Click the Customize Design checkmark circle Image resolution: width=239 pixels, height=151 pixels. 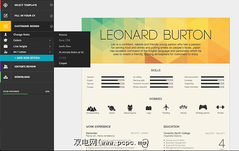pyautogui.click(x=52, y=26)
